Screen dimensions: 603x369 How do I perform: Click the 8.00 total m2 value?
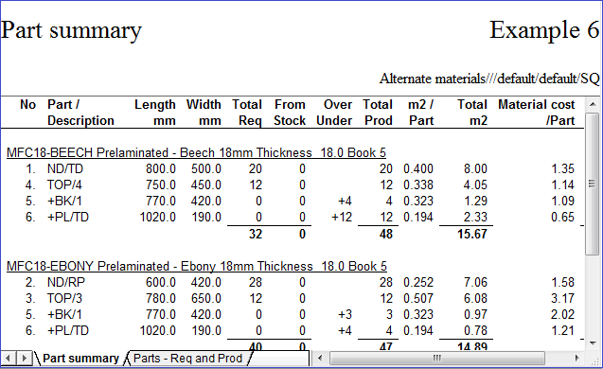pos(475,168)
